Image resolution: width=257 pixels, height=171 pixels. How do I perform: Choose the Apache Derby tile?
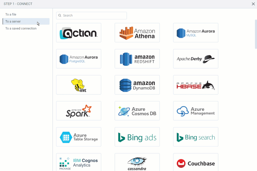(196, 59)
